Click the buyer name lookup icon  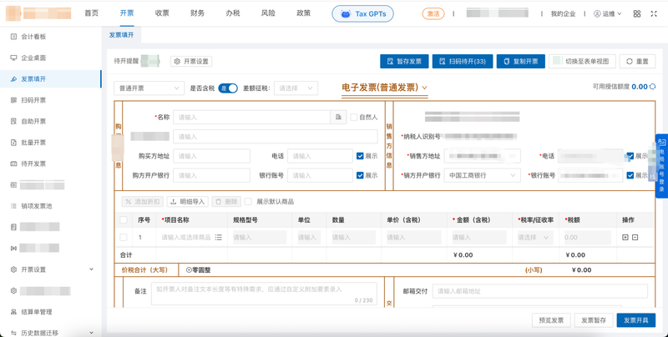(338, 118)
